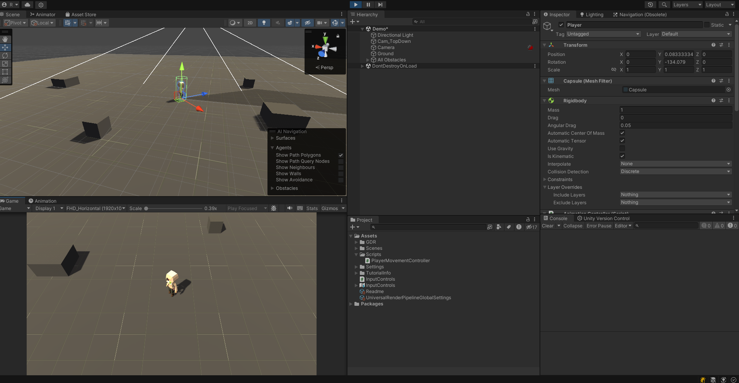Select the combined Transform tool
The width and height of the screenshot is (739, 383).
5,80
